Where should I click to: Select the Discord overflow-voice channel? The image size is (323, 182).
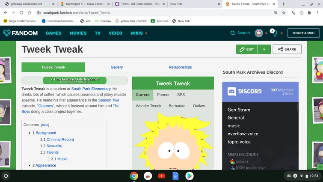pyautogui.click(x=243, y=134)
